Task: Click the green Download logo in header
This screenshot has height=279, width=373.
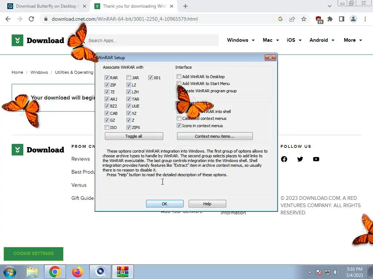Action: coord(38,40)
